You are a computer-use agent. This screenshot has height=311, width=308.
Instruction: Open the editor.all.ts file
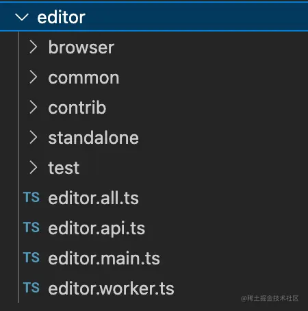94,198
